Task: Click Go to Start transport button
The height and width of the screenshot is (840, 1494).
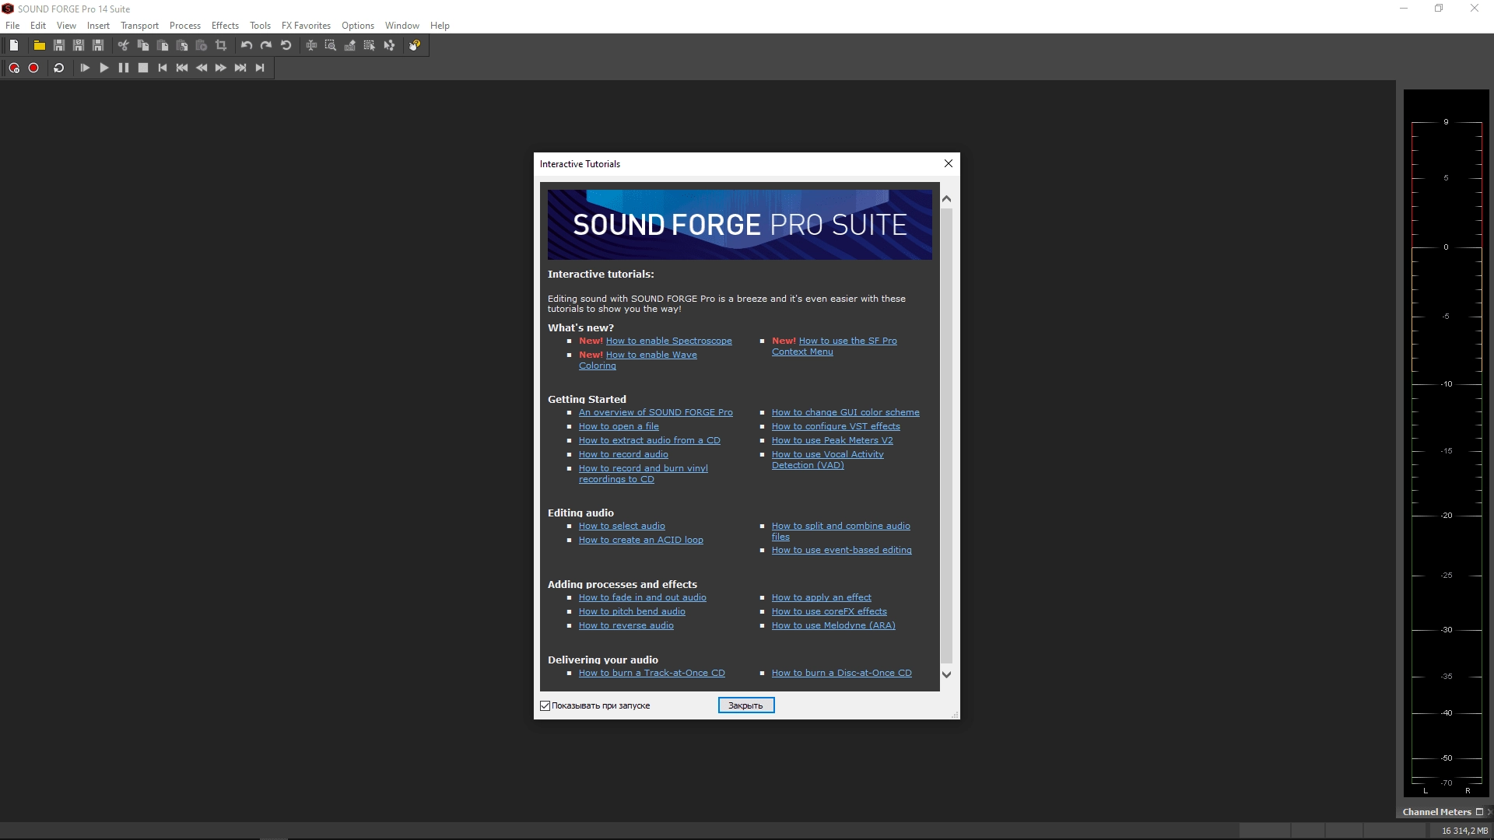Action: [x=163, y=68]
